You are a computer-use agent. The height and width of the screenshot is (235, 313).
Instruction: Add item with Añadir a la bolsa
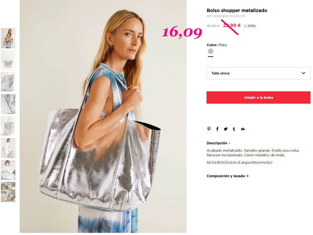tap(258, 98)
